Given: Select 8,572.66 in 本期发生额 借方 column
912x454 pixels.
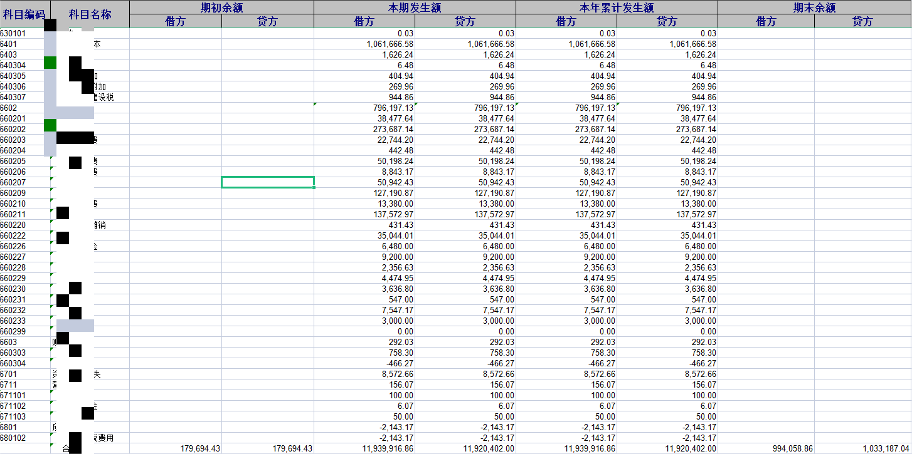Looking at the screenshot, I should (x=398, y=374).
